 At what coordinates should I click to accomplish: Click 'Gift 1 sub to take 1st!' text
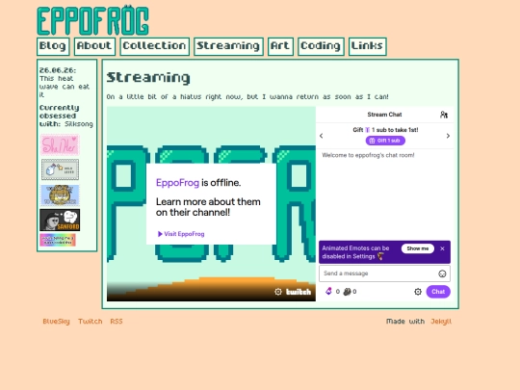click(x=385, y=130)
